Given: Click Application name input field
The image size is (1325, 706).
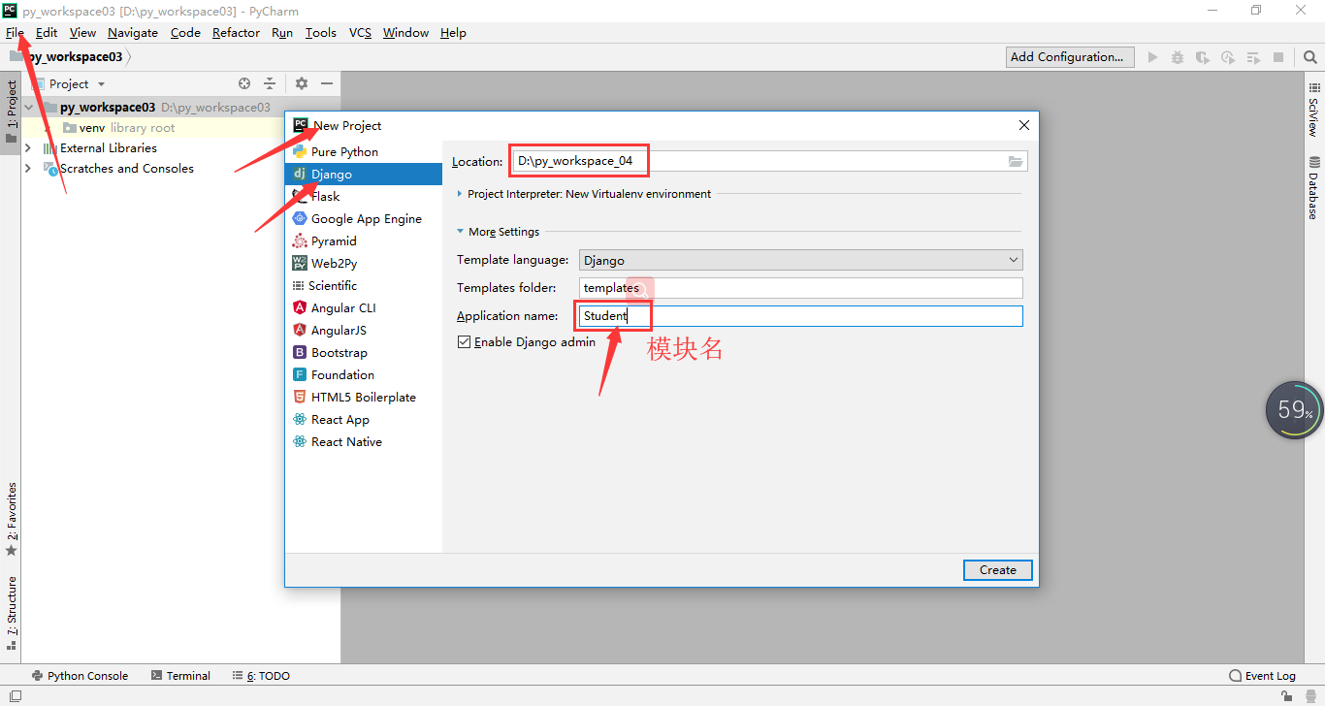Looking at the screenshot, I should (801, 316).
